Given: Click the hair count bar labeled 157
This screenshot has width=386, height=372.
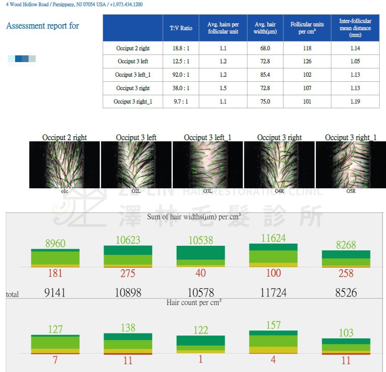Looking at the screenshot, I should coord(273,342).
